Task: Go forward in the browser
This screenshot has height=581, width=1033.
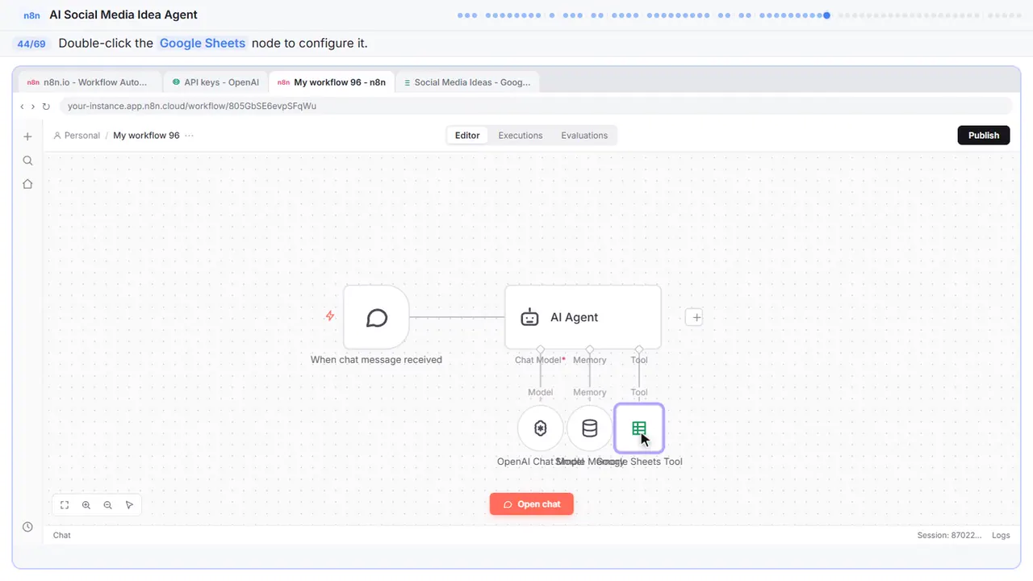Action: tap(33, 106)
